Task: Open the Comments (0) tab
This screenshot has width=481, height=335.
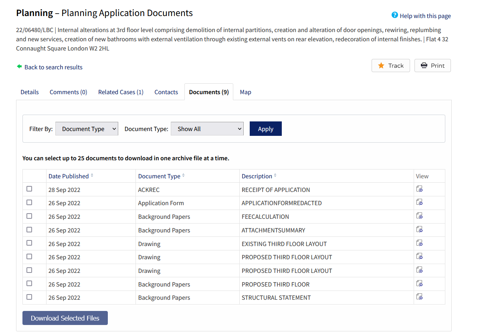Action: point(69,92)
